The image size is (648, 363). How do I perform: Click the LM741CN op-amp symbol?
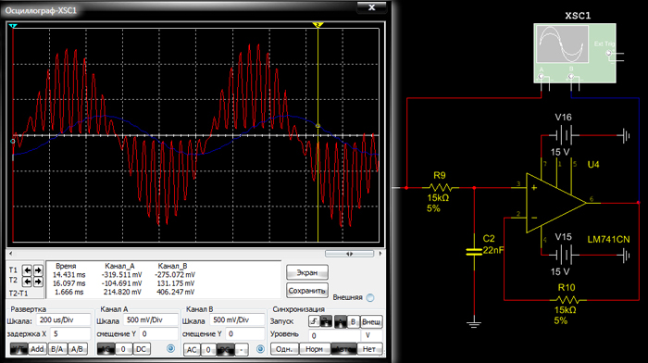[555, 203]
